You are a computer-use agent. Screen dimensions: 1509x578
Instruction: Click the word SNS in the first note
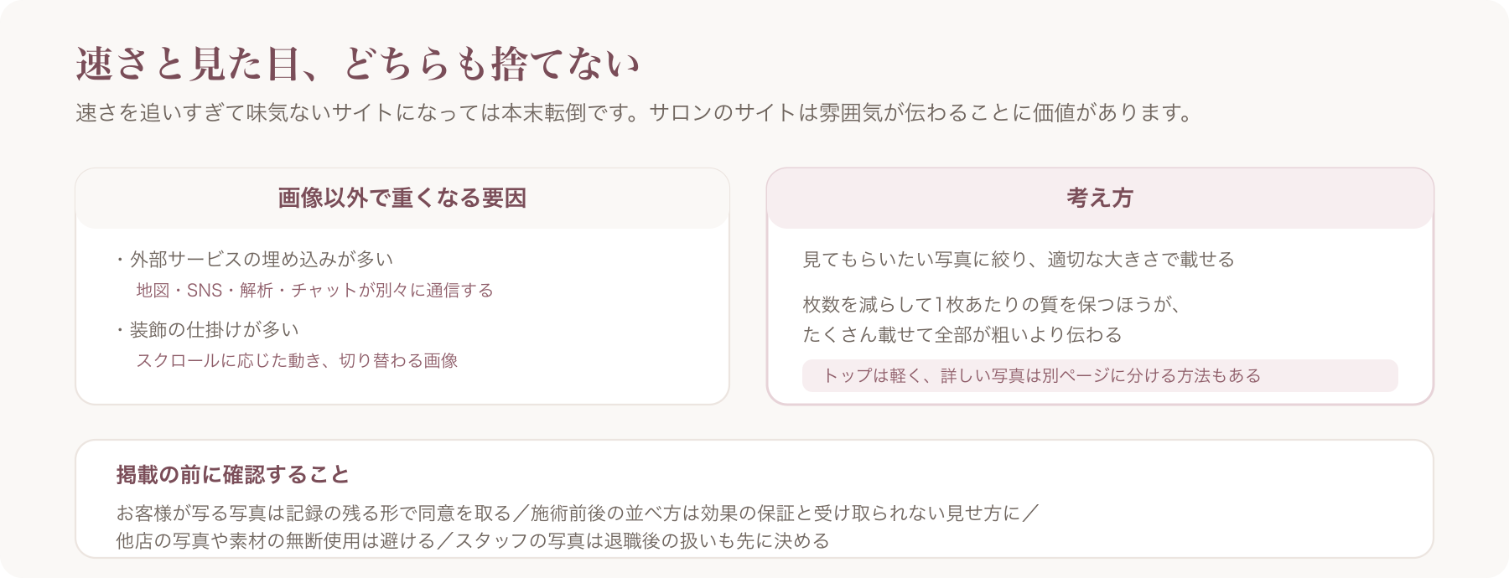205,291
